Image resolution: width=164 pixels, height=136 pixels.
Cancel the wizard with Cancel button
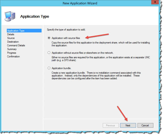point(145,125)
